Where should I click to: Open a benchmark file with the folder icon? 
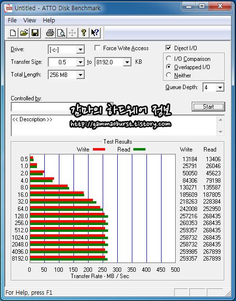[x=24, y=33]
